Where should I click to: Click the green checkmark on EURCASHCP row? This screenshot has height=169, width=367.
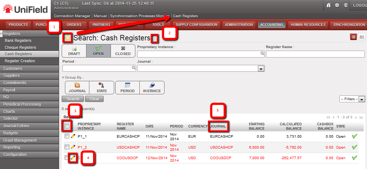point(354,136)
